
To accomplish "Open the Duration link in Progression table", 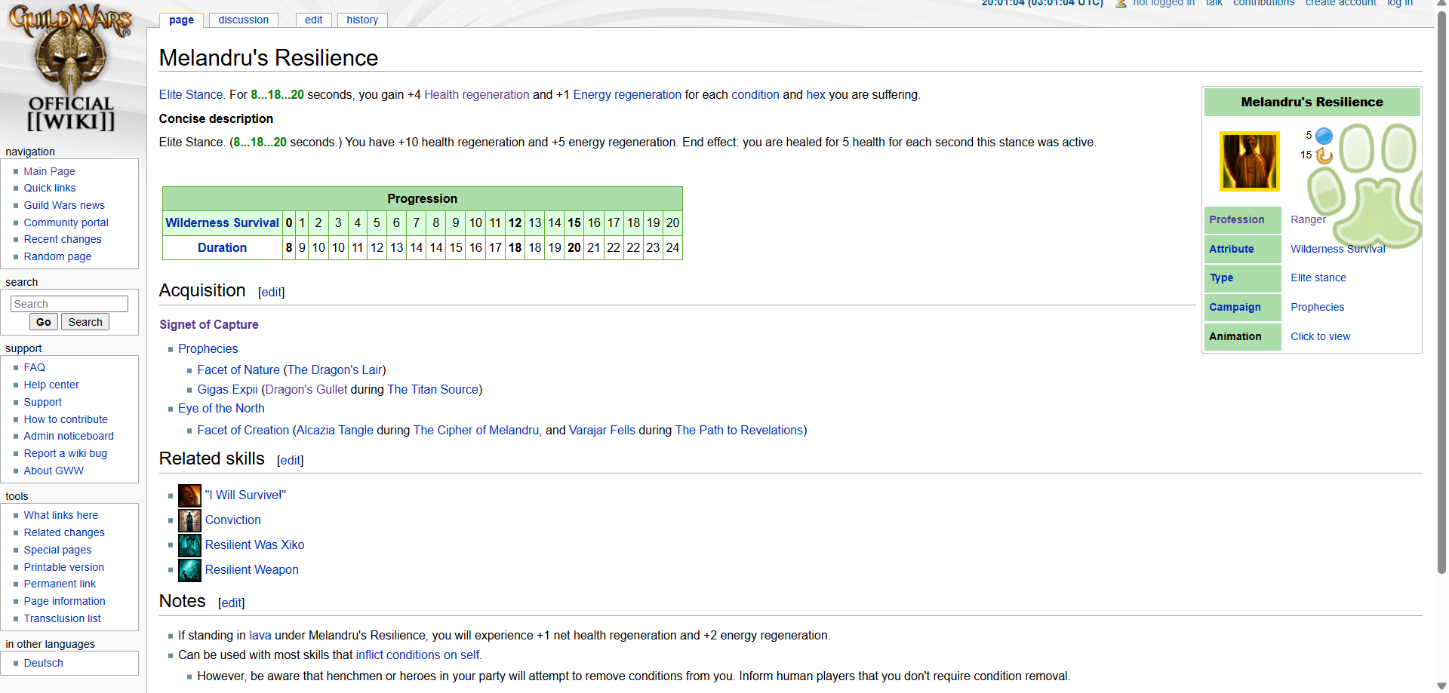I will pos(222,248).
